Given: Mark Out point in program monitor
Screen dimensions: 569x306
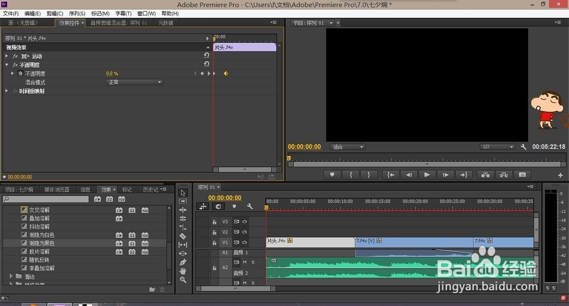Looking at the screenshot, I should pyautogui.click(x=369, y=175).
